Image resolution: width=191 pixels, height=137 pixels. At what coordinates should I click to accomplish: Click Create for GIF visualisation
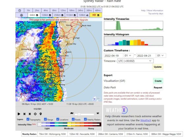click(158, 81)
